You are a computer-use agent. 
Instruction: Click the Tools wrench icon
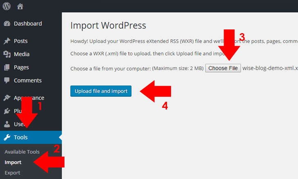click(x=7, y=137)
